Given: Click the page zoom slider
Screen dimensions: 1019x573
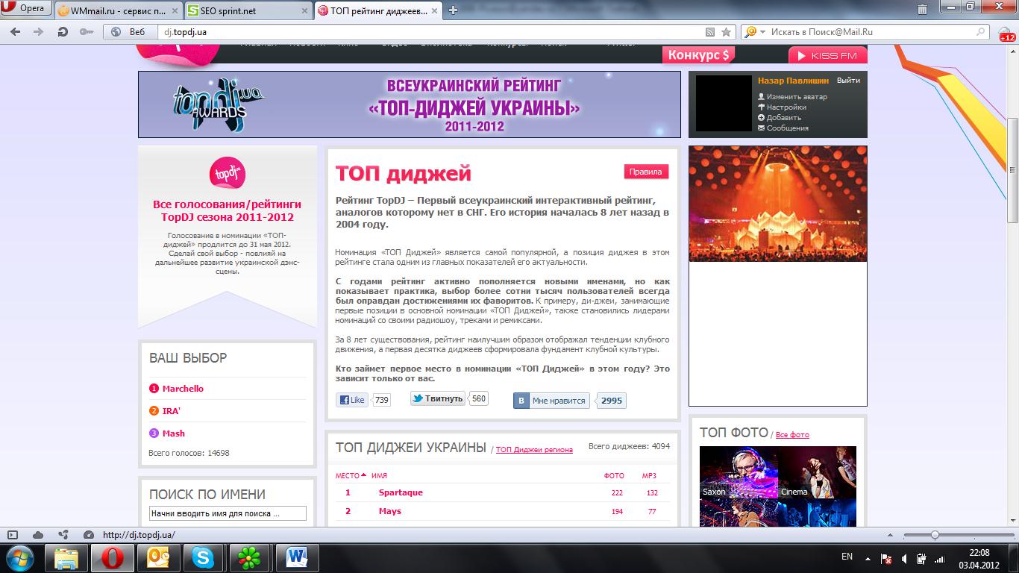Looking at the screenshot, I should point(935,535).
